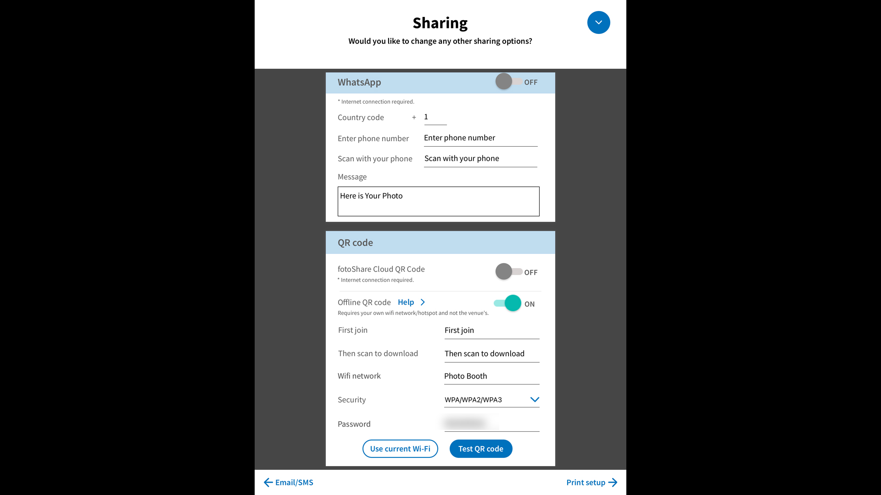Click the QR code section header icon
Viewport: 881px width, 495px height.
[355, 242]
